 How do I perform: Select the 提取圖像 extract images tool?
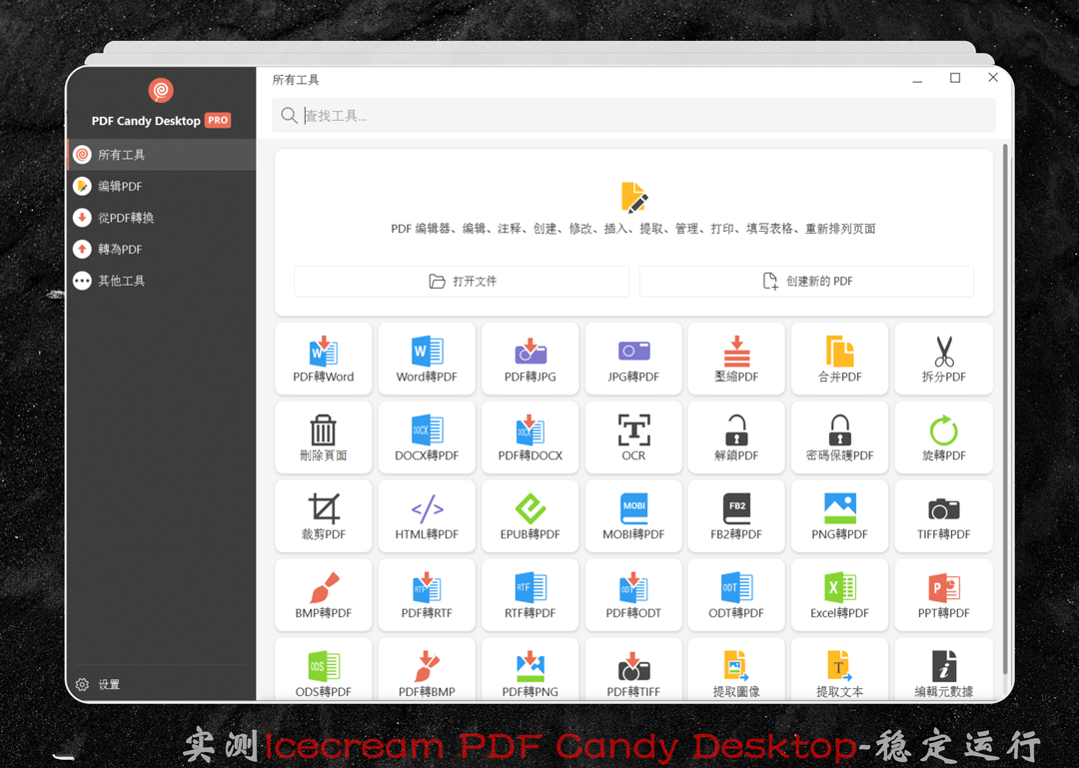pyautogui.click(x=736, y=669)
